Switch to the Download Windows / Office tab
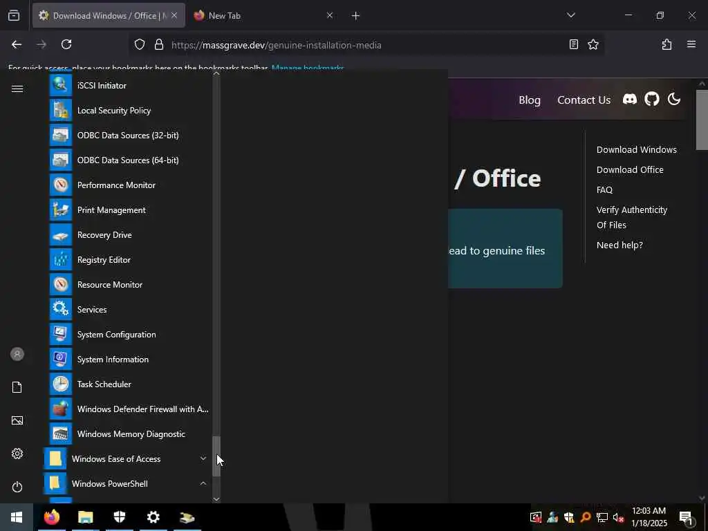The image size is (708, 531). (x=109, y=15)
